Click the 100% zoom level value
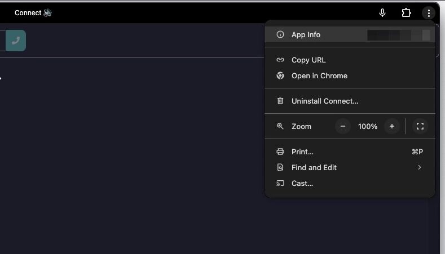The image size is (445, 254). [x=368, y=126]
